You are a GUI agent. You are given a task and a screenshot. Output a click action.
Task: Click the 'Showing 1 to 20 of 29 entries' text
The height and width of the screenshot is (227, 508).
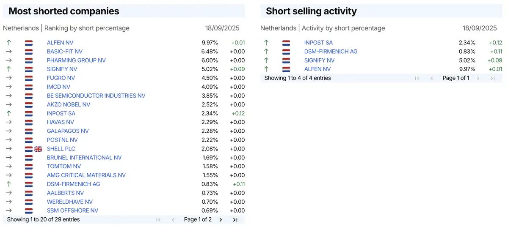(43, 220)
